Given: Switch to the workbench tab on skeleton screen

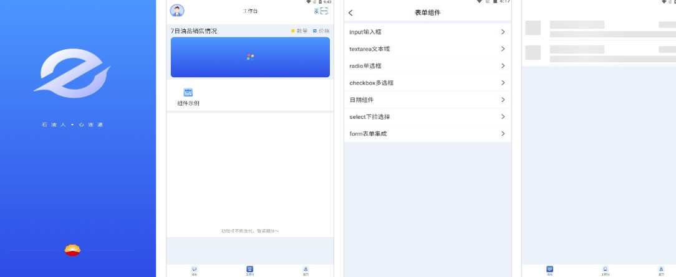Looking at the screenshot, I should click(x=606, y=270).
